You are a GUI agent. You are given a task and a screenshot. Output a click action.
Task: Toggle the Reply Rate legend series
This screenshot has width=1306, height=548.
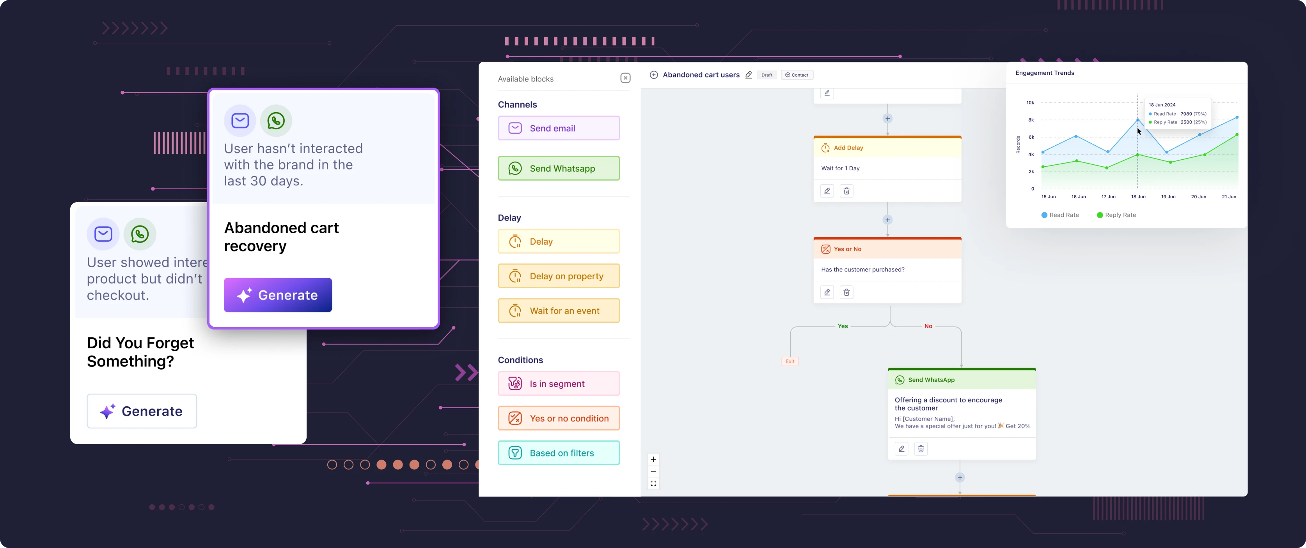coord(1116,215)
